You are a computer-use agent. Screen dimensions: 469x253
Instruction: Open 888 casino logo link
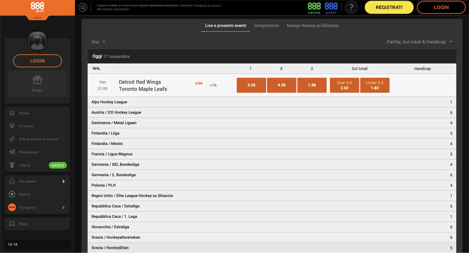pos(314,8)
